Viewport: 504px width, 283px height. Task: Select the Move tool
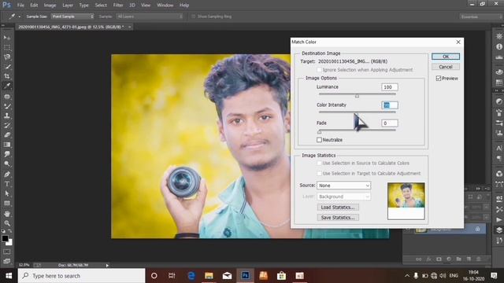[x=7, y=38]
